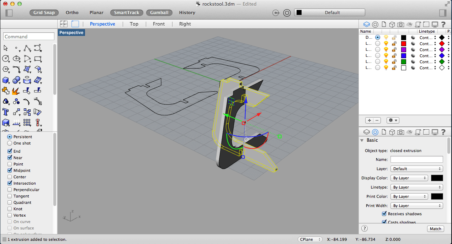Image resolution: width=452 pixels, height=244 pixels.
Task: Toggle the Ortho mode
Action: tap(72, 12)
